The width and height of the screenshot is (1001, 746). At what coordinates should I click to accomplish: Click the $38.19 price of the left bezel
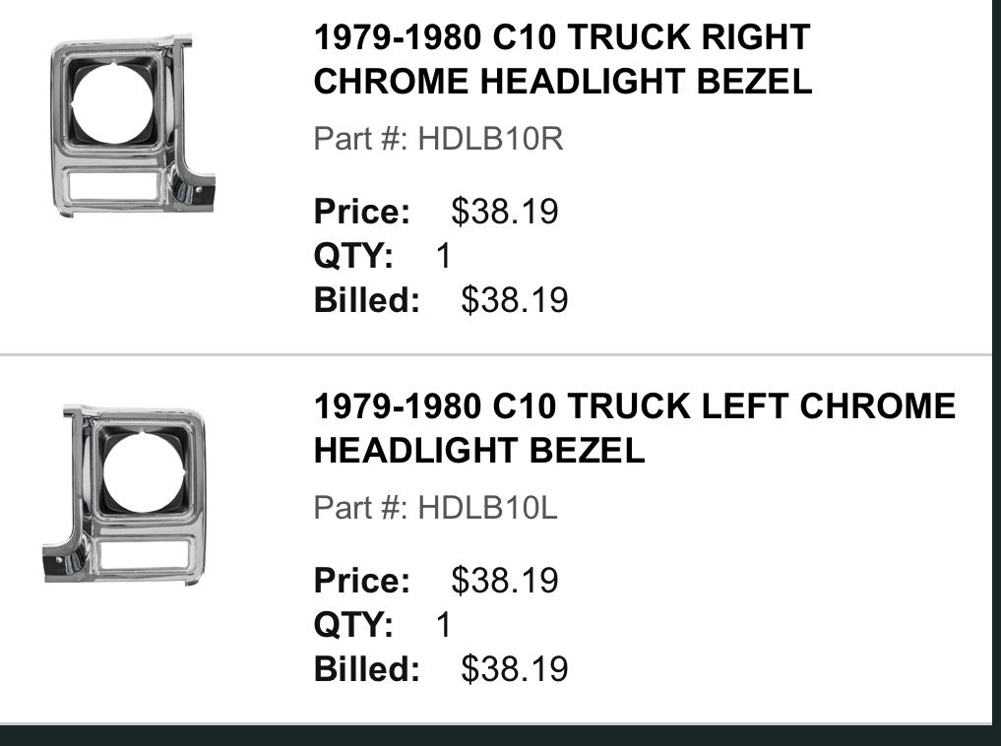pos(504,581)
